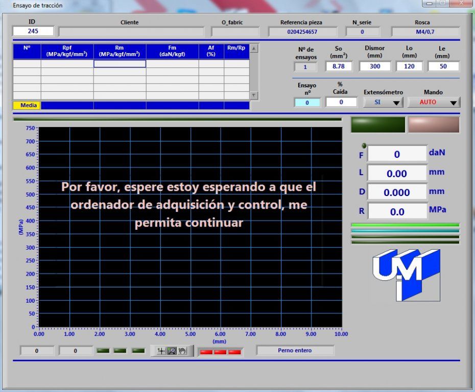Select the crosshair cursor tool in graph palette

(161, 351)
